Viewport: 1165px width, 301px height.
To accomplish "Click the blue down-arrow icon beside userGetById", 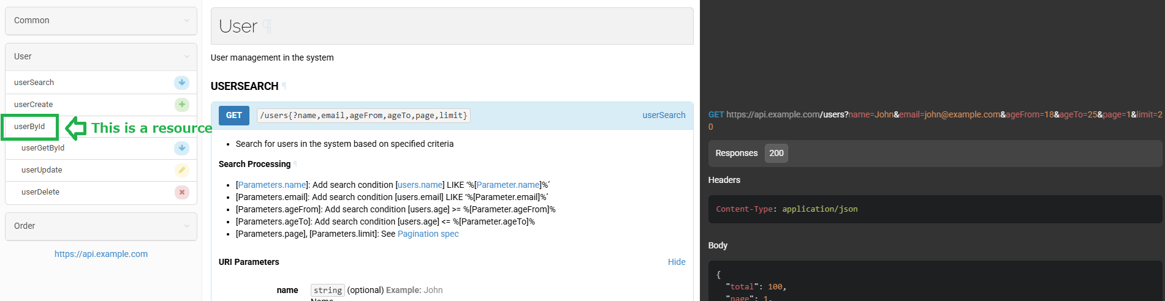I will point(181,148).
